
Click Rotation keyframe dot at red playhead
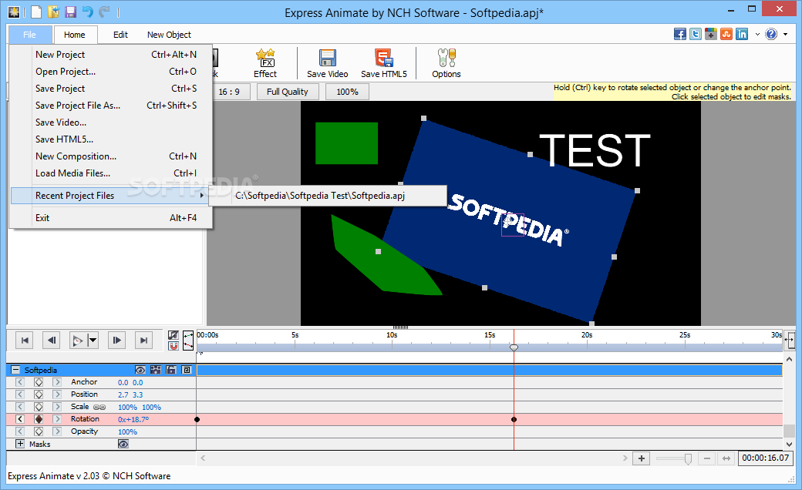point(514,419)
